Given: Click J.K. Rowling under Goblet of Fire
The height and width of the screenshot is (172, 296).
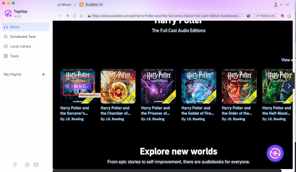Looking at the screenshot, I should coord(196,119).
